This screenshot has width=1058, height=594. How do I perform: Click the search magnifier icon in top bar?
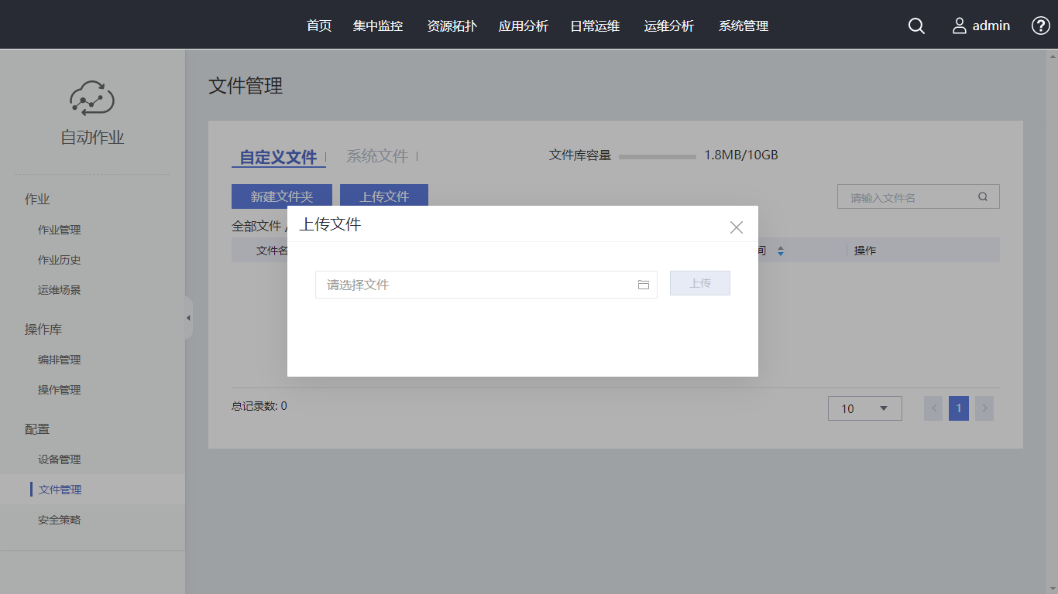click(x=916, y=26)
